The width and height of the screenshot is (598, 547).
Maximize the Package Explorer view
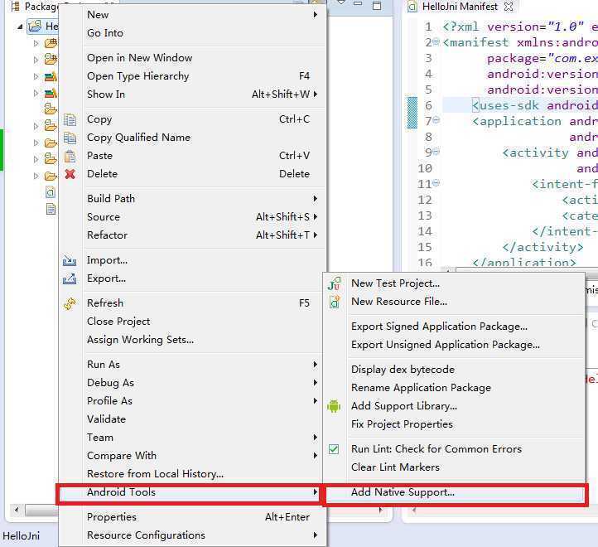[377, 5]
